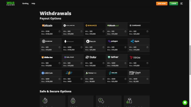Screen dimensions: 191x107
Task: Select the Person to Person payout logo
Action: coord(69,73)
